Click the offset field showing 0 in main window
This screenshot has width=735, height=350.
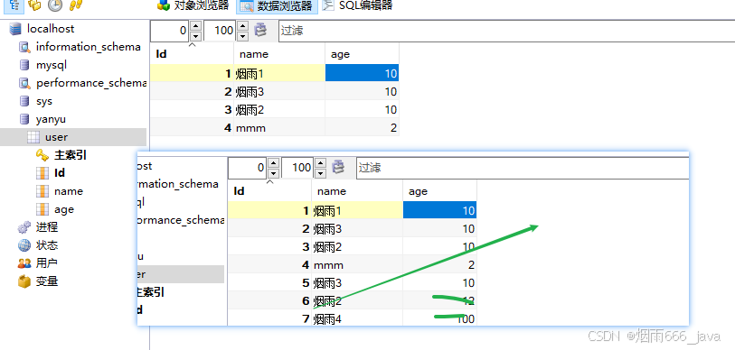coord(171,31)
